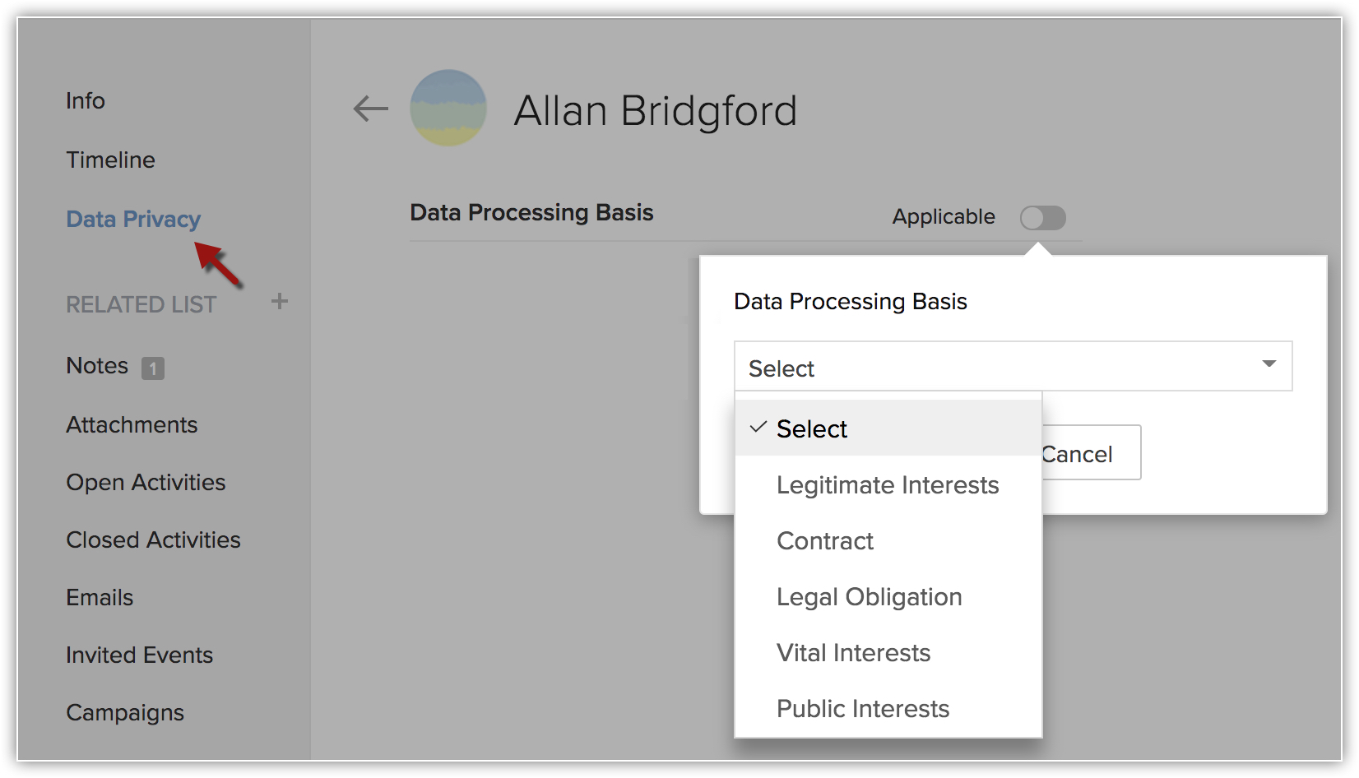This screenshot has height=778, width=1359.
Task: Open the Data Privacy section
Action: (133, 220)
